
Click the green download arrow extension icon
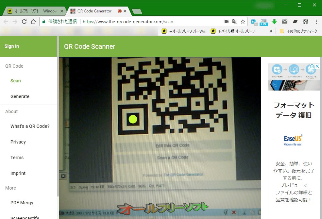coord(274,22)
